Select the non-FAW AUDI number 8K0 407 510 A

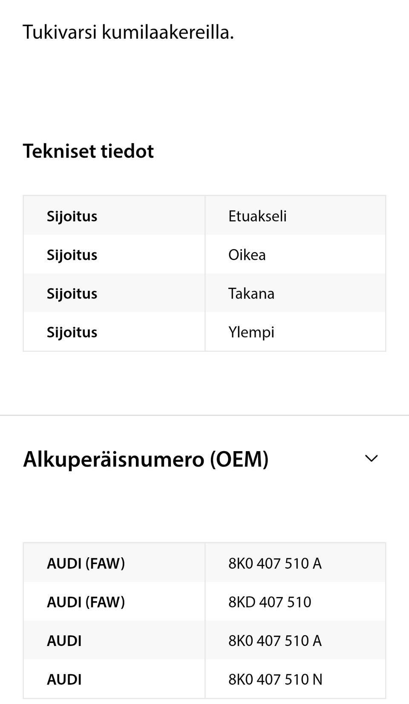275,641
